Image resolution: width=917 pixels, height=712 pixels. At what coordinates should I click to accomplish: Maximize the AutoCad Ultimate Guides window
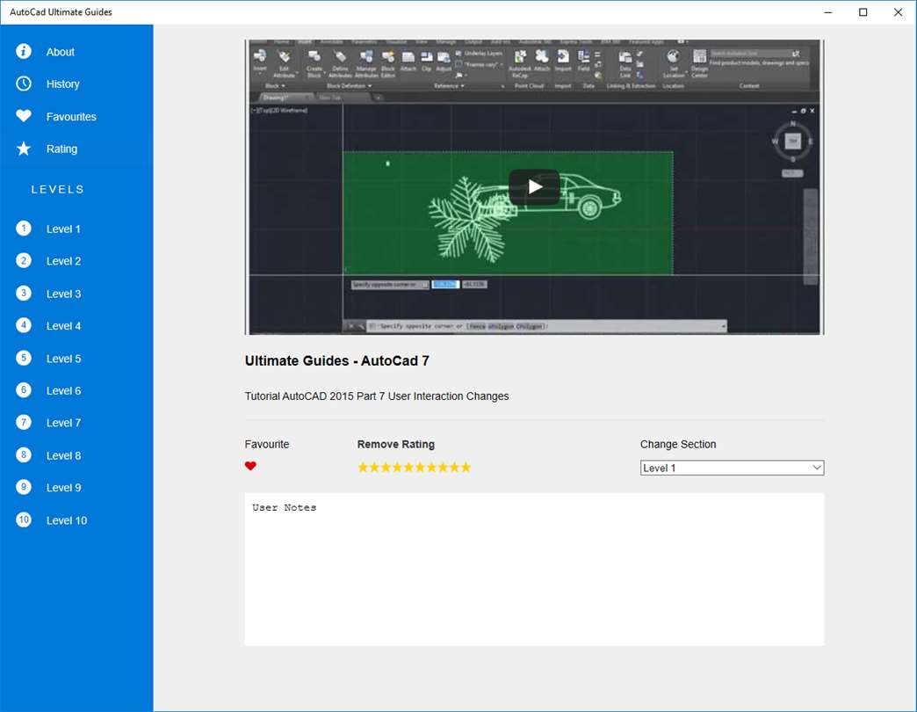(863, 12)
